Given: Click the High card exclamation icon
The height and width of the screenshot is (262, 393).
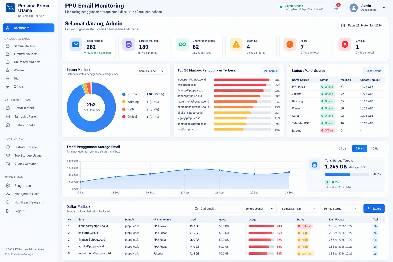Looking at the screenshot, I should [x=290, y=45].
